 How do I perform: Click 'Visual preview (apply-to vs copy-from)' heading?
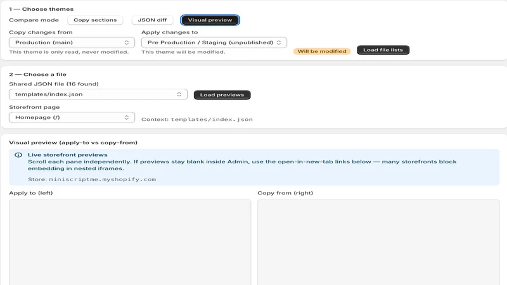[x=73, y=142]
